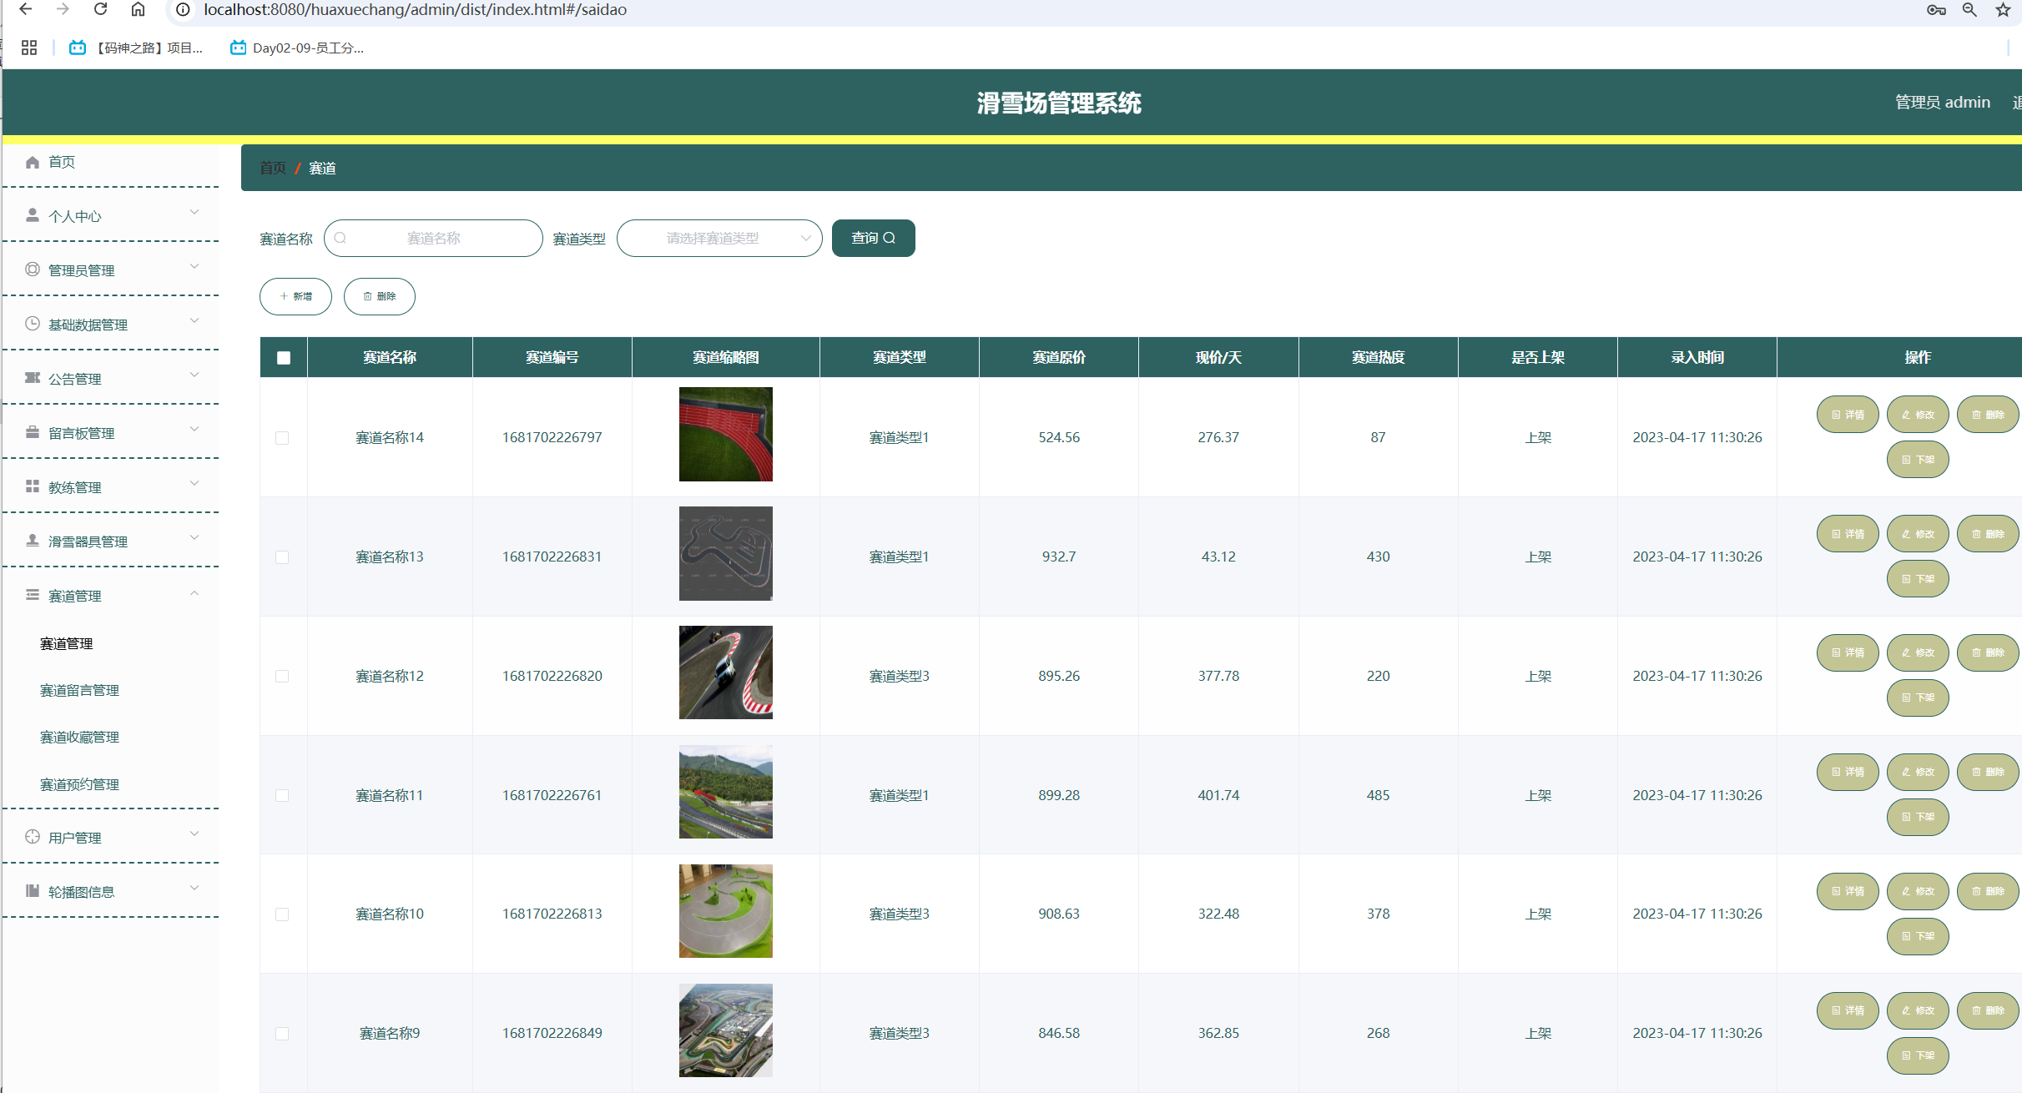Viewport: 2022px width, 1093px height.
Task: Click the 基础数据管理 clock icon
Action: [x=33, y=324]
